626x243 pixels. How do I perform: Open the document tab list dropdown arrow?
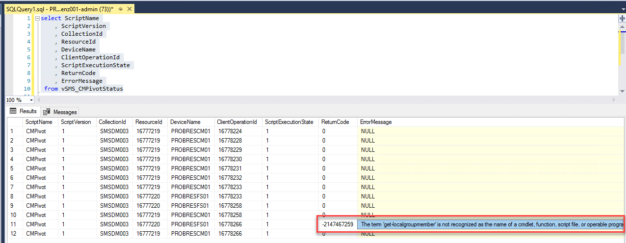622,9
